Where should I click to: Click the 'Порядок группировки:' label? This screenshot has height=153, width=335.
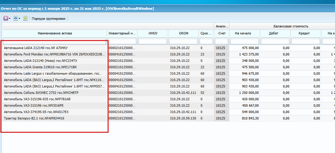click(x=49, y=19)
